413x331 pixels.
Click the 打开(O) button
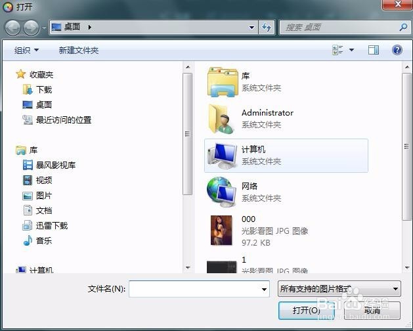(307, 311)
